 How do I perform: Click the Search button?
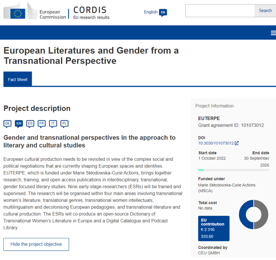point(265,11)
